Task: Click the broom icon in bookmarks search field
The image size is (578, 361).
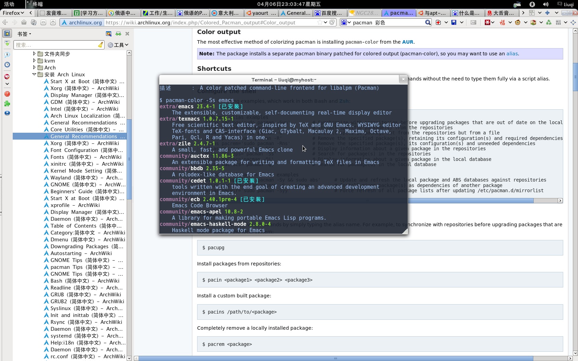Action: (100, 45)
